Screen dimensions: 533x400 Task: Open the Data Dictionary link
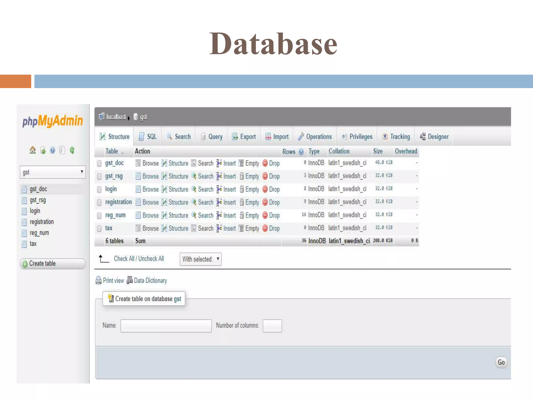(x=150, y=280)
